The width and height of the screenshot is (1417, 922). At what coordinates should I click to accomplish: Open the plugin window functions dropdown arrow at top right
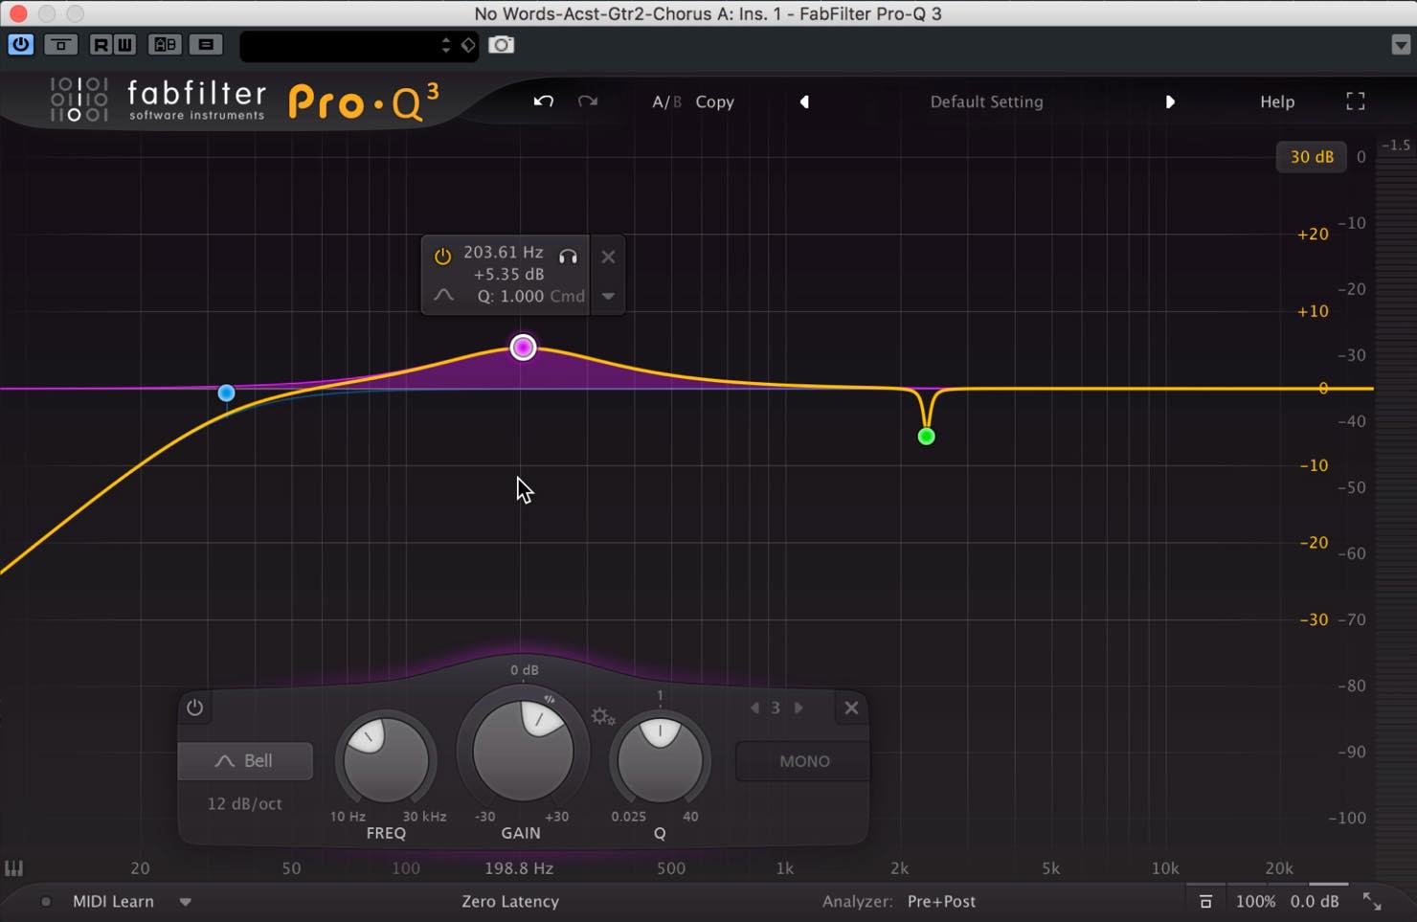1400,45
